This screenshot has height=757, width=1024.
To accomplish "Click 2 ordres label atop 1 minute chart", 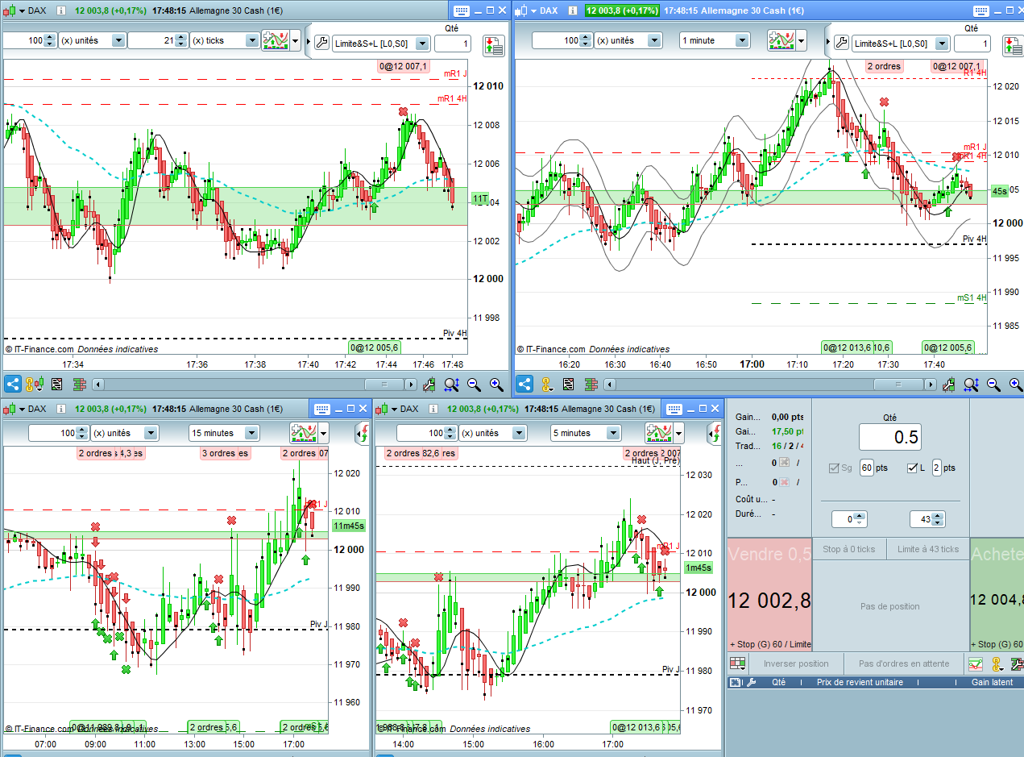I will click(884, 66).
